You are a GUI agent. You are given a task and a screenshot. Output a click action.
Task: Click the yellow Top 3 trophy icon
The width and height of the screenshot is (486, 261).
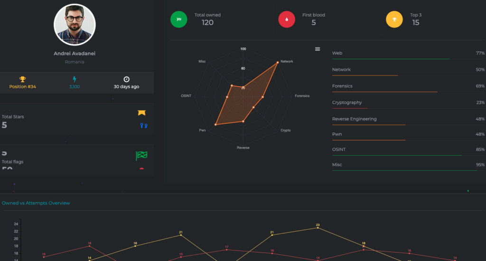pyautogui.click(x=394, y=19)
